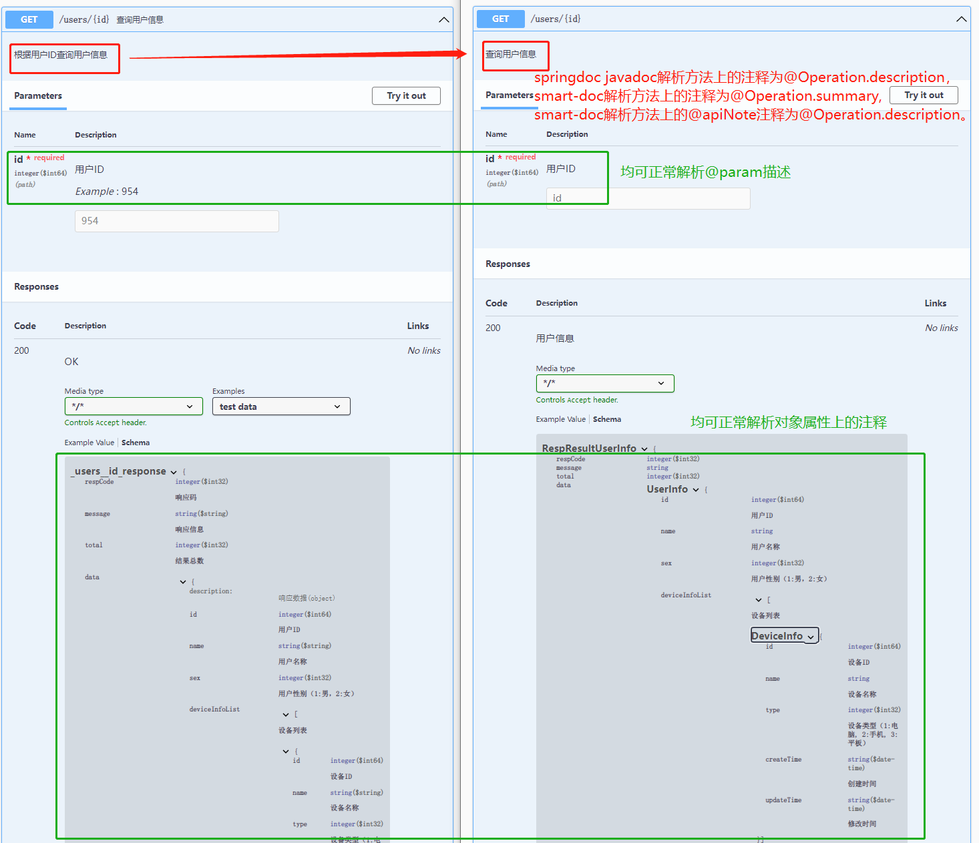Click the left 200 response code

coord(21,350)
